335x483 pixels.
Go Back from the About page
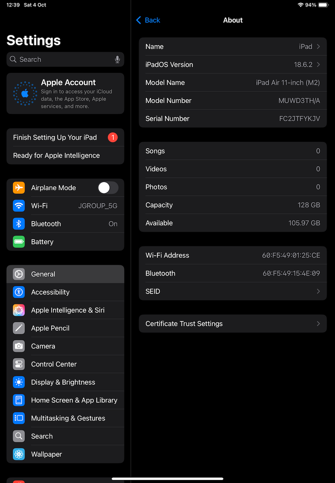tap(148, 20)
